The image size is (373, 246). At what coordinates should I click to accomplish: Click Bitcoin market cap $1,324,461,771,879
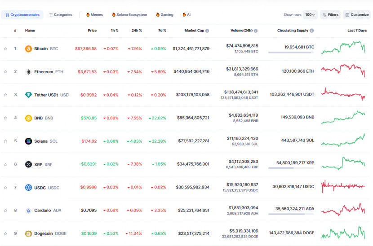(191, 49)
